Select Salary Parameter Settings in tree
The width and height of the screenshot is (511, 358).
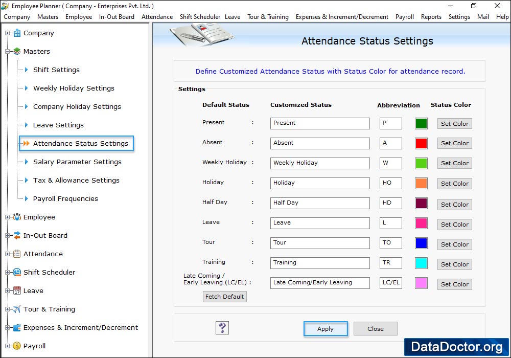click(77, 162)
